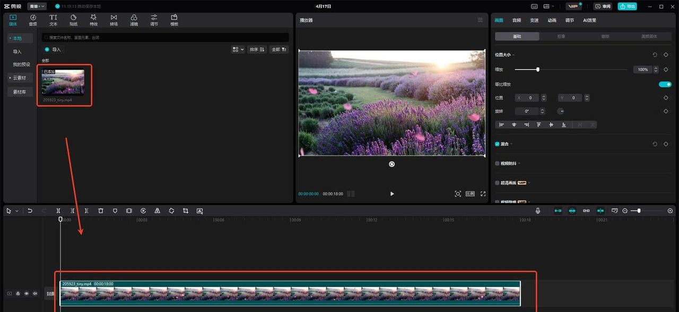Click the microphone record voiceover icon
Screen dimensions: 679x312
538,211
